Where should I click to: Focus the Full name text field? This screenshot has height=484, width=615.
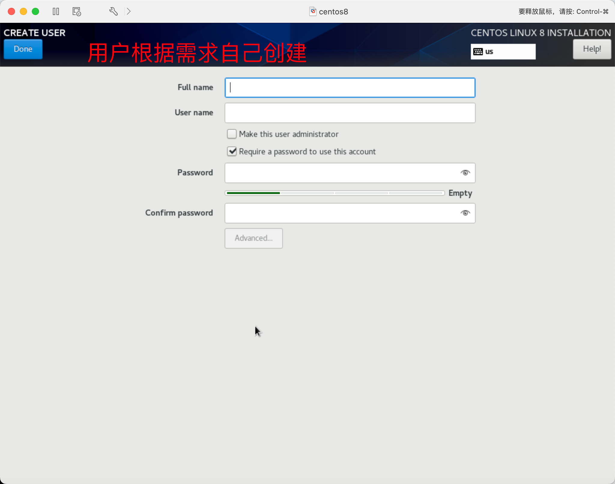350,88
